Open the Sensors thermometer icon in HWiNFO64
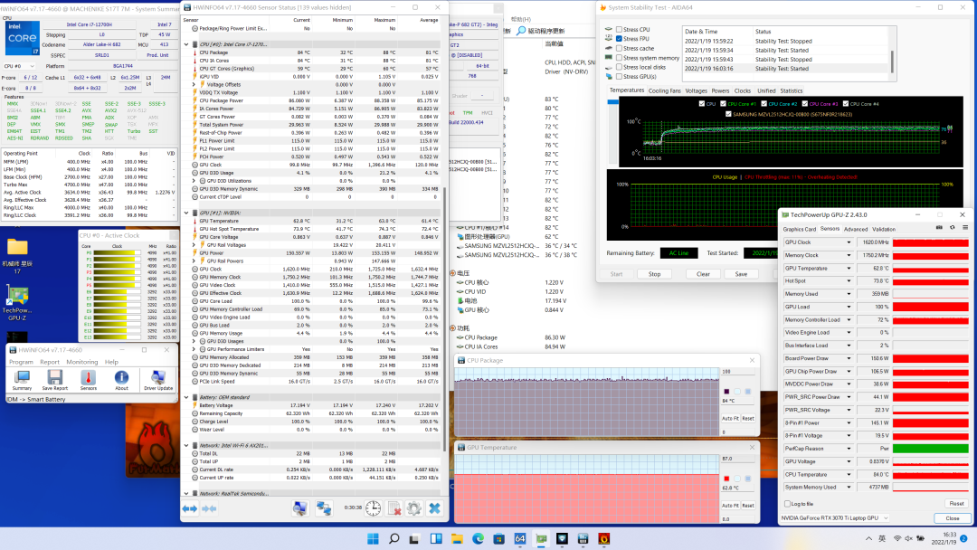977x550 pixels. click(x=88, y=377)
